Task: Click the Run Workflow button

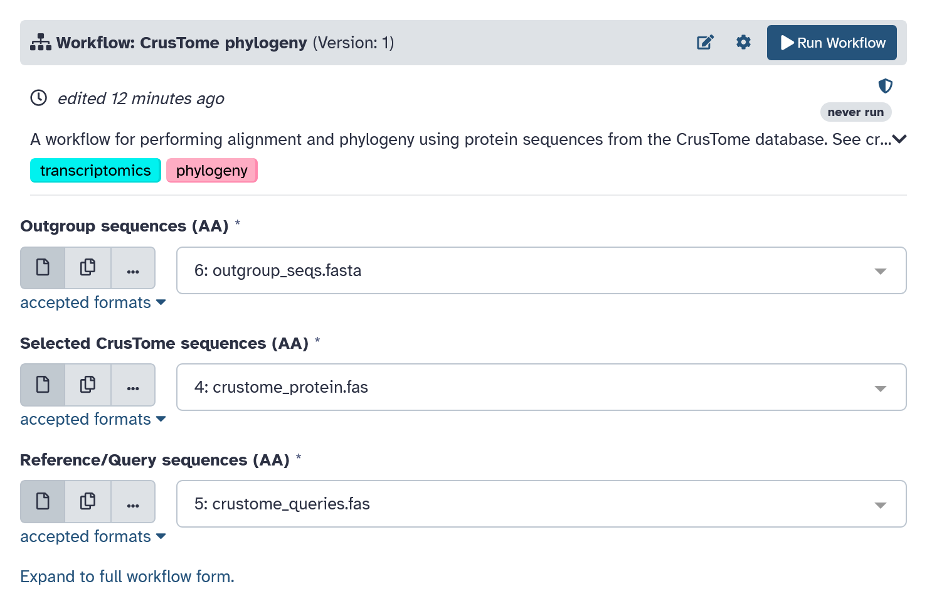Action: tap(832, 42)
